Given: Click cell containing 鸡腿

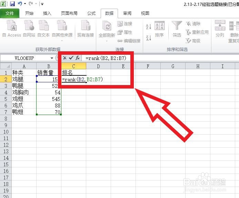Looking at the screenshot, I should 24,79.
